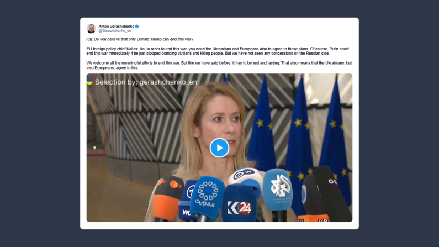Viewport: 439px width, 247px height.
Task: Visit the @Gerashchenko_en handle
Action: click(114, 31)
